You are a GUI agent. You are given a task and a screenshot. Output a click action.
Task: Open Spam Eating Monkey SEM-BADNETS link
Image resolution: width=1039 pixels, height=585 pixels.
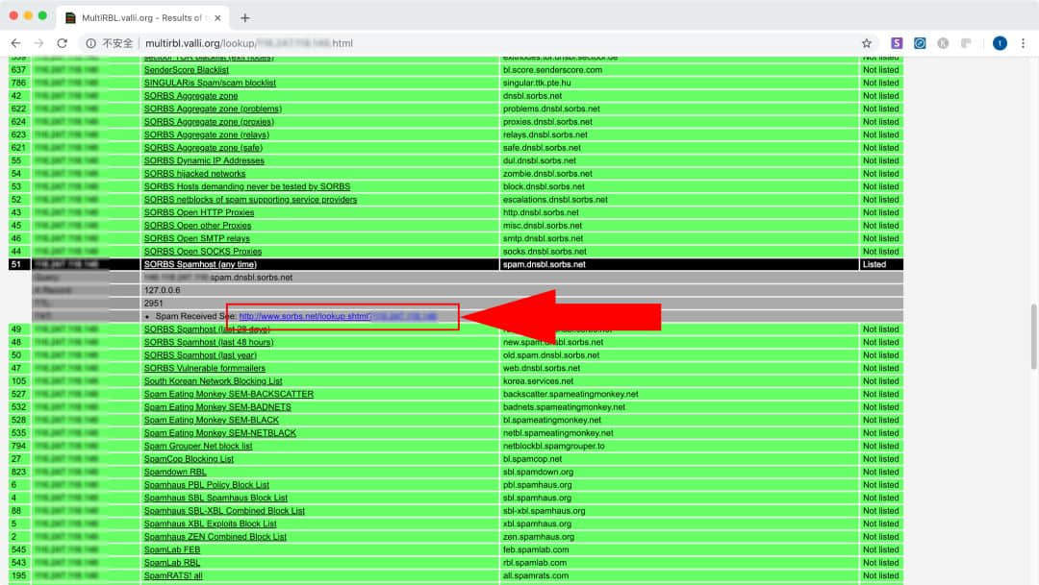217,407
